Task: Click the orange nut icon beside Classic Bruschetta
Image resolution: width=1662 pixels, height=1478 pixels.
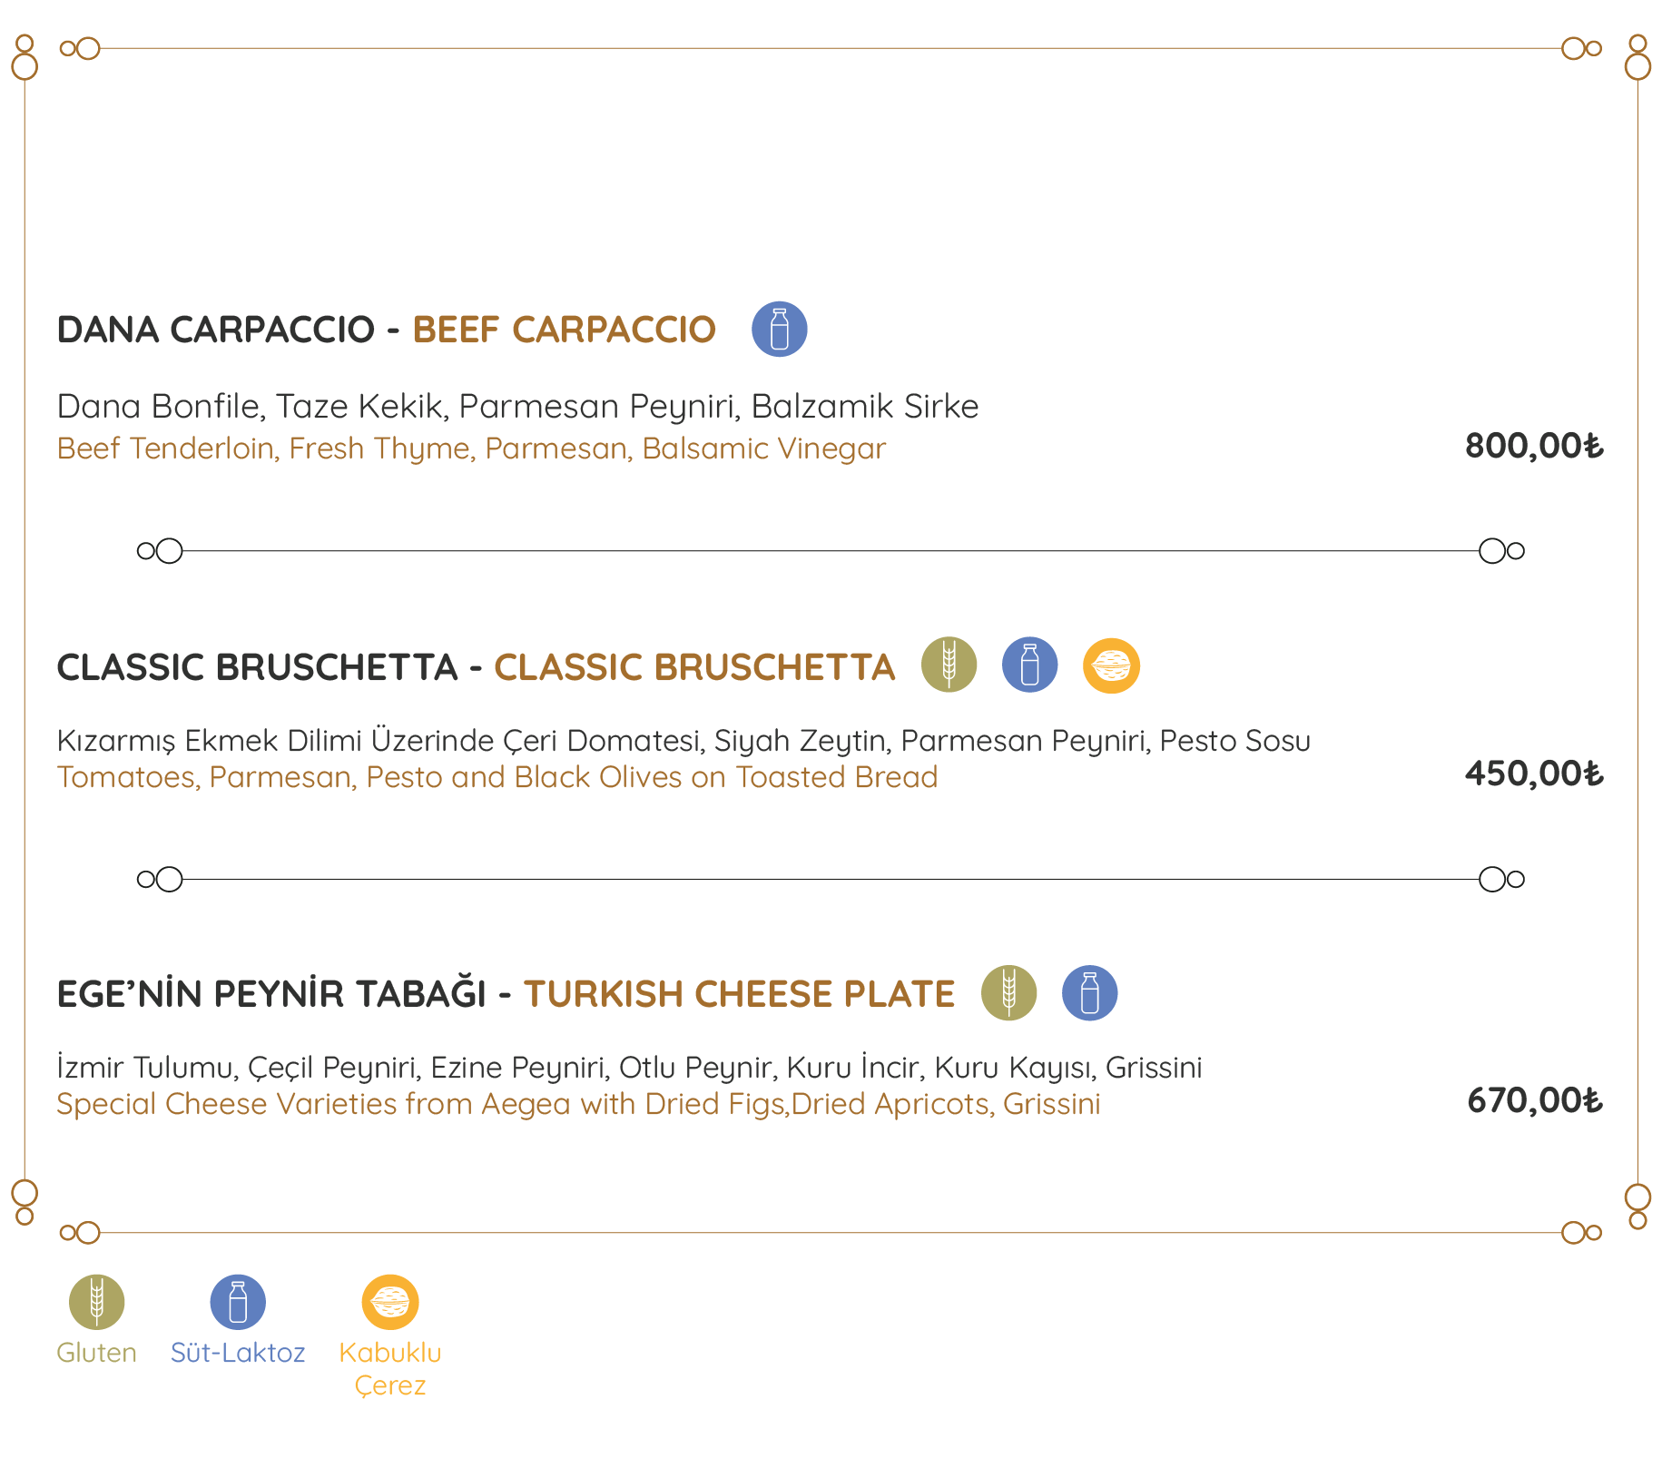Action: tap(1111, 665)
